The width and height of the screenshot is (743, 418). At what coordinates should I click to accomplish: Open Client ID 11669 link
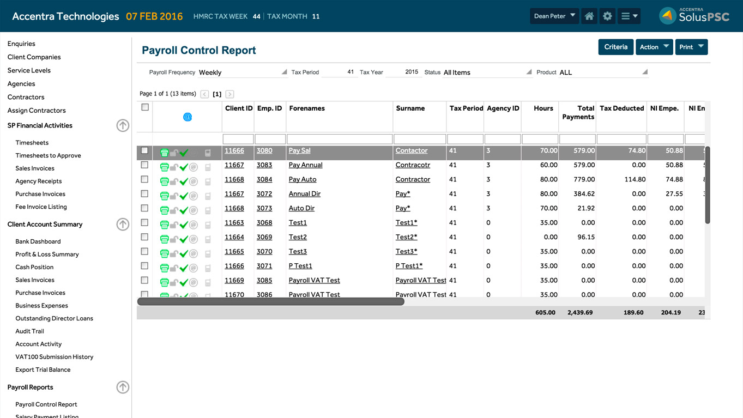234,280
